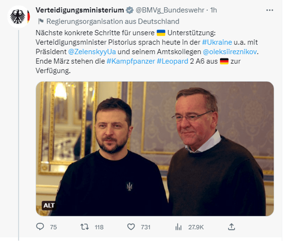Follow the #Kampfpanzer hashtag link
This screenshot has height=241, width=283.
tap(130, 61)
